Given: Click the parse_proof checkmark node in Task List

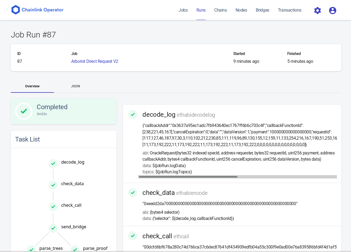Looking at the screenshot, I should pos(75,249).
